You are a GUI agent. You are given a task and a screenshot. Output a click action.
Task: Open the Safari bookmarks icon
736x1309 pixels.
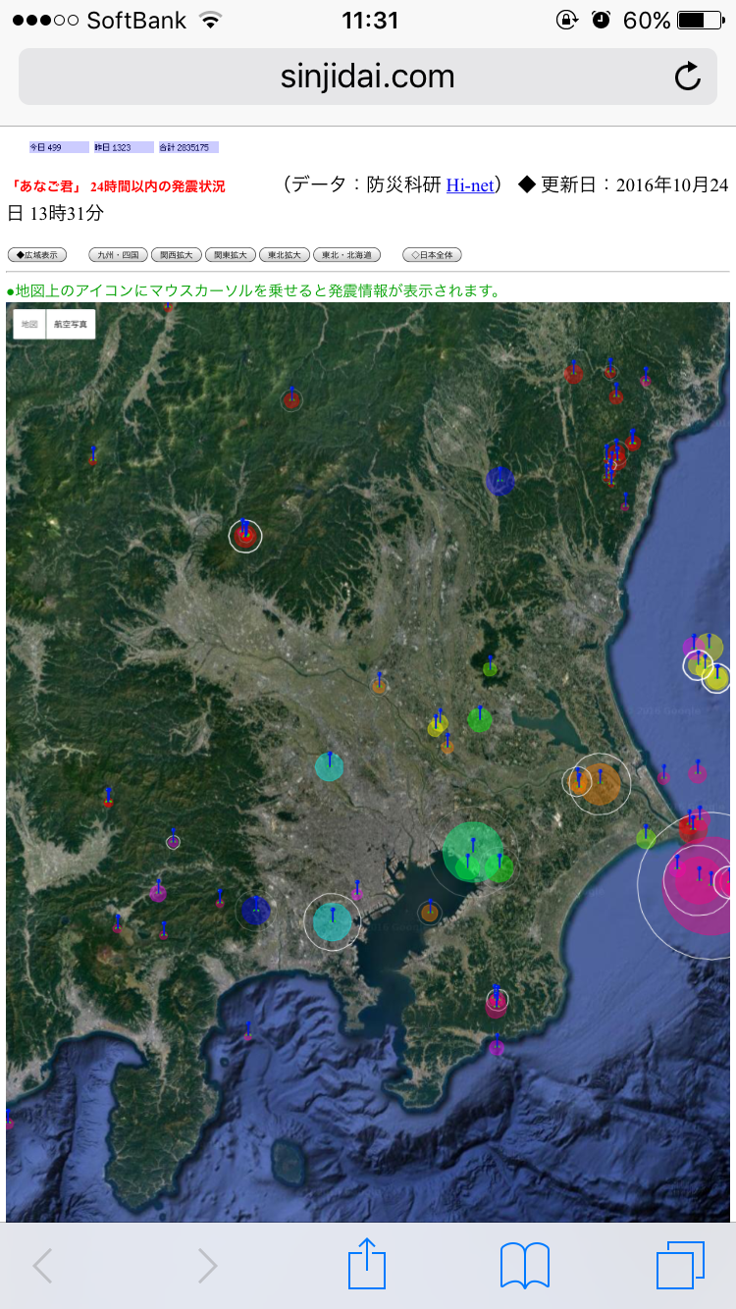(525, 1265)
